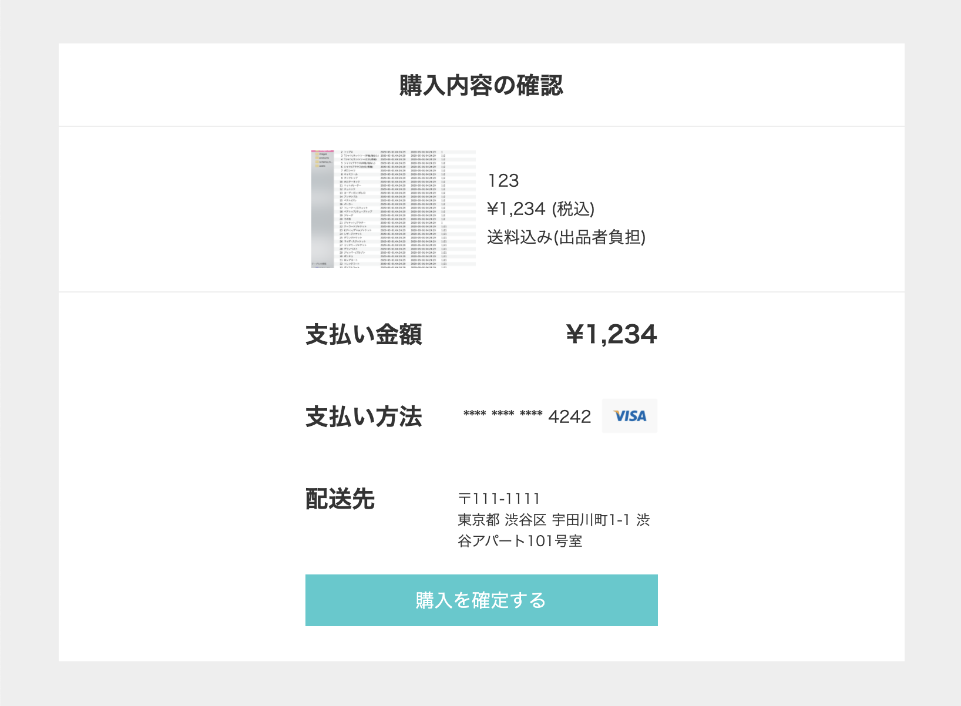Click the VISA card brand logo
The height and width of the screenshot is (706, 961).
click(x=629, y=416)
